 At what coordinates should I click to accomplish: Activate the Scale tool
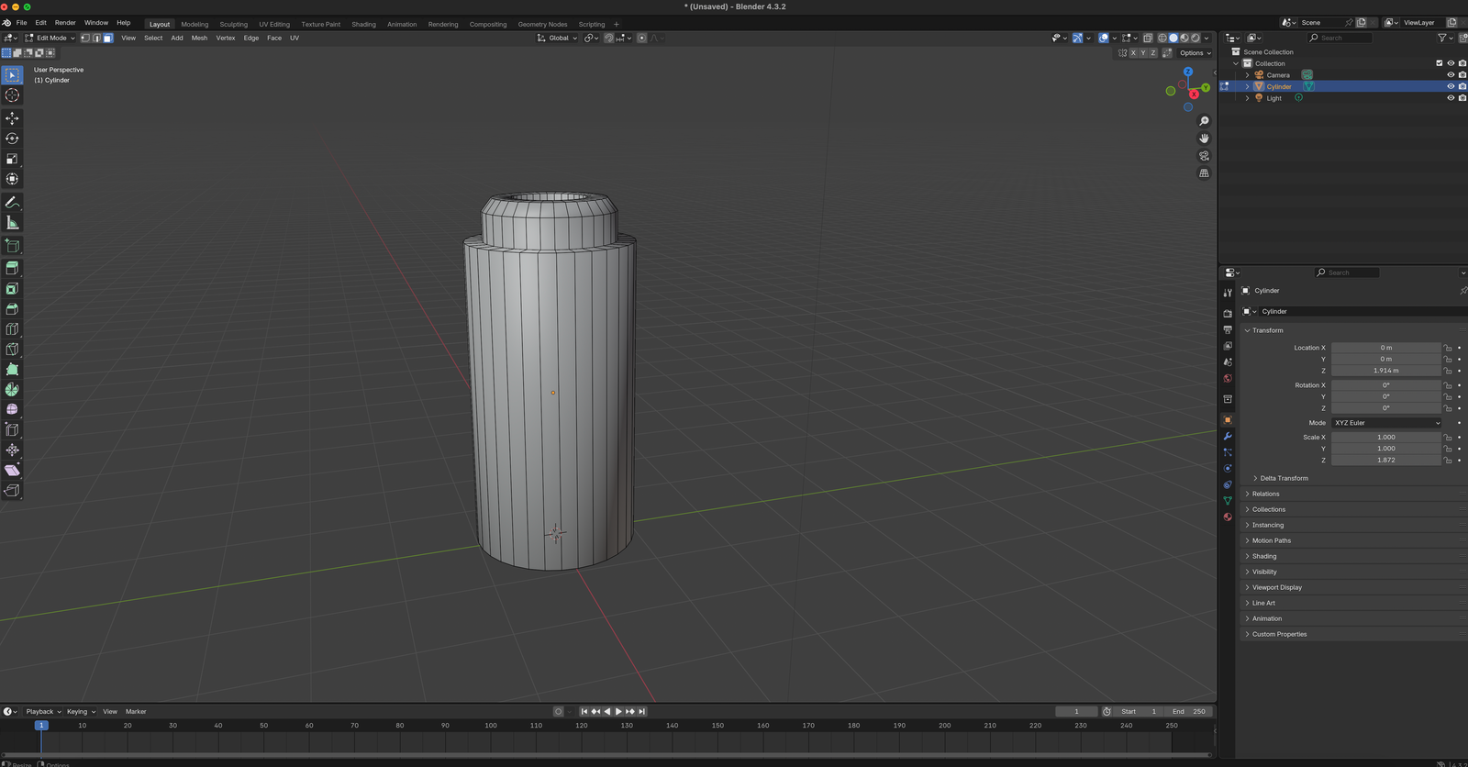coord(12,159)
